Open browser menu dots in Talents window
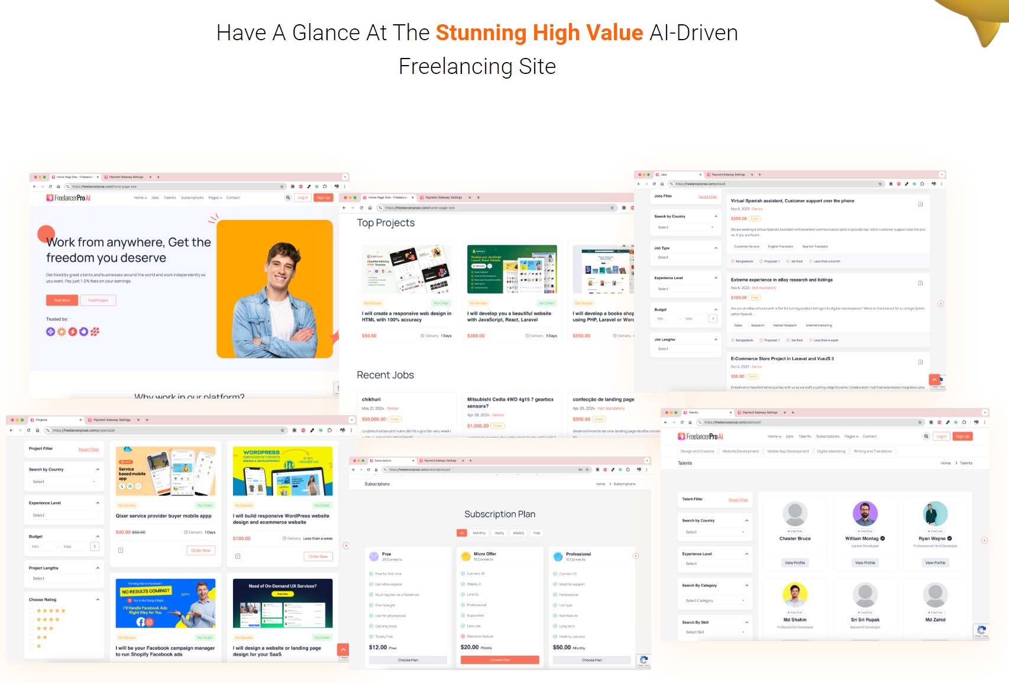1009x683 pixels. click(x=984, y=422)
